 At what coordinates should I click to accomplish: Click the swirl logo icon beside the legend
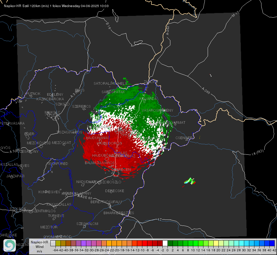click(10, 245)
